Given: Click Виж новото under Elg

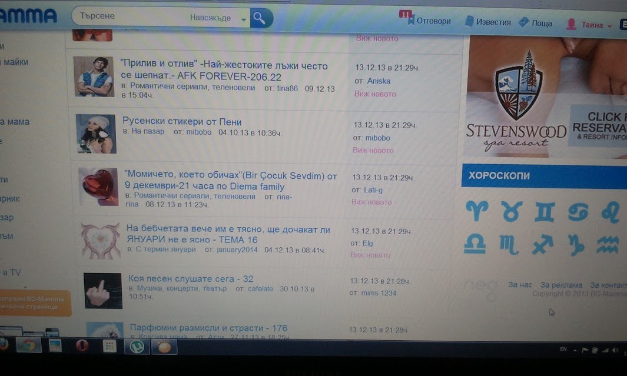Looking at the screenshot, I should 370,255.
